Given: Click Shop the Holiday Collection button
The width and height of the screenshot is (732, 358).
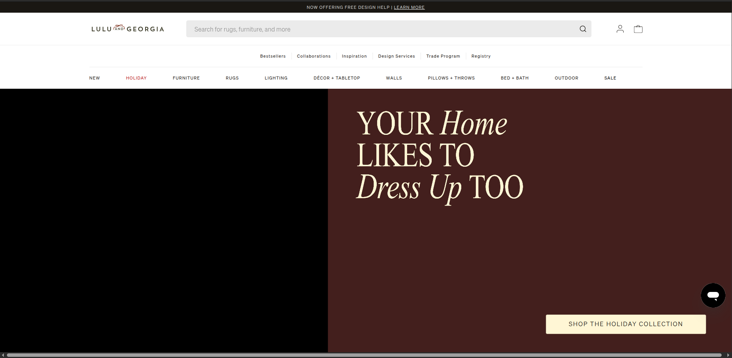Looking at the screenshot, I should point(625,324).
